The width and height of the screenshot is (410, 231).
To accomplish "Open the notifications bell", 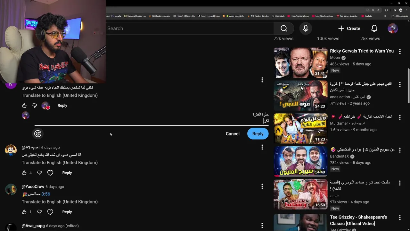I will tap(374, 29).
